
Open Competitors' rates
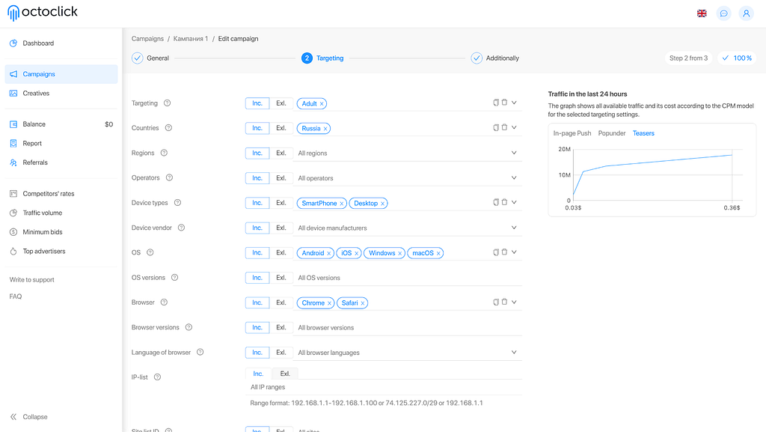pos(61,193)
